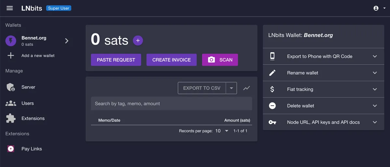Open the Export to CSV dropdown arrow
The image size is (390, 167).
[x=231, y=88]
